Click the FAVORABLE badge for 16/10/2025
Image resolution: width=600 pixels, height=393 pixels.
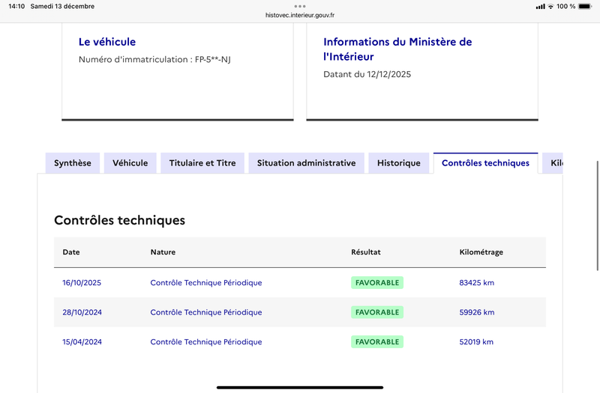click(377, 283)
